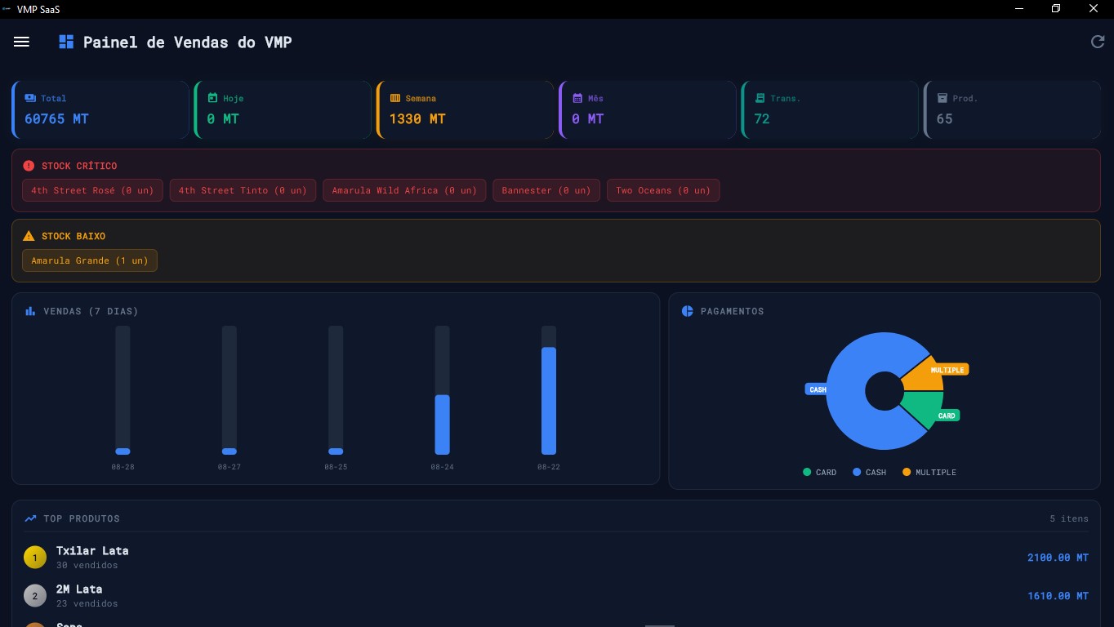Click the Stock Baixo warning triangle icon
The width and height of the screenshot is (1114, 627).
29,236
